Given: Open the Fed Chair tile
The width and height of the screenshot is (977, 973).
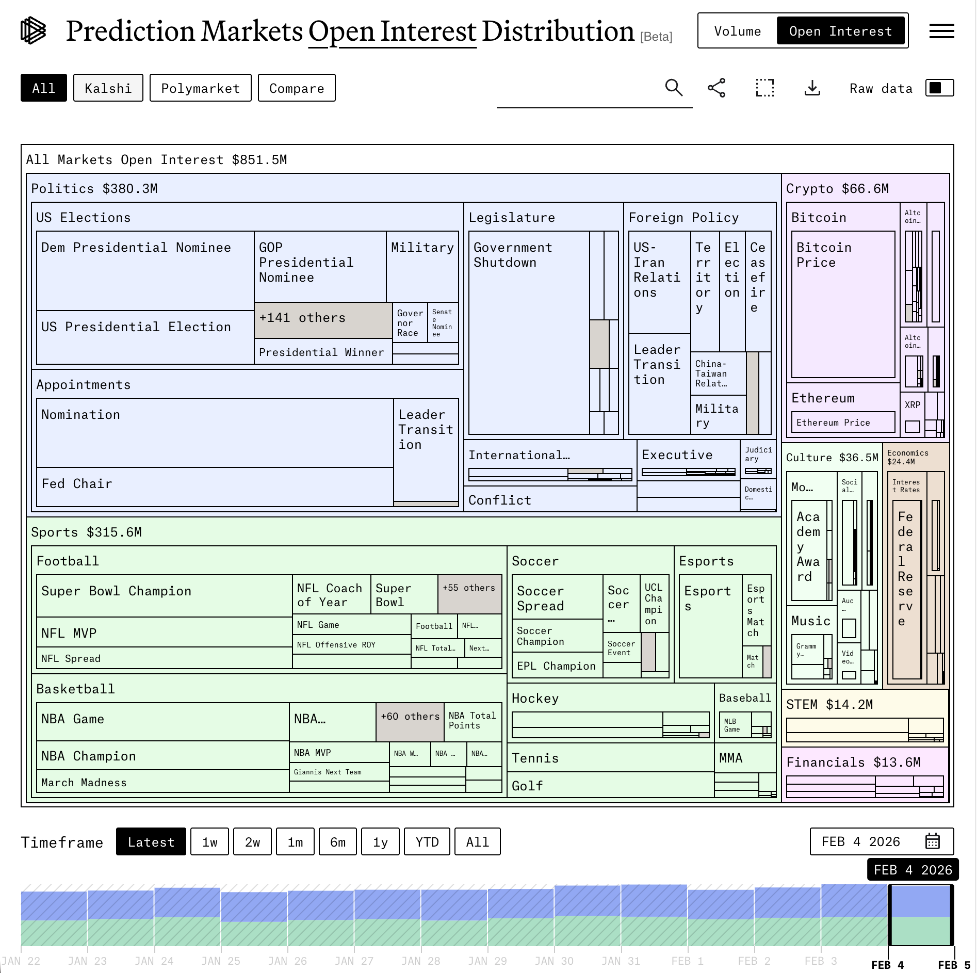Looking at the screenshot, I should click(215, 487).
